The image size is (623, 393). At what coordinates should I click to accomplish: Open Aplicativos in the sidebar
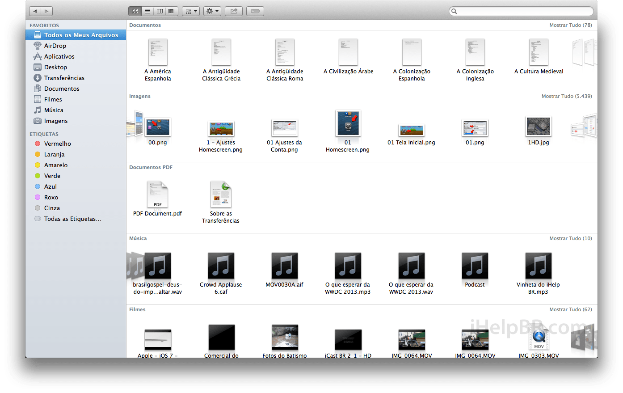(76, 56)
